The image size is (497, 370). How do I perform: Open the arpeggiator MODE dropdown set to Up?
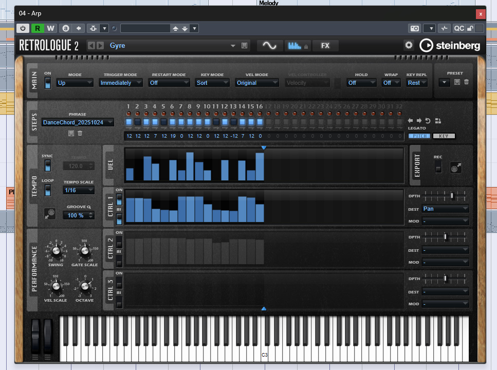[75, 83]
